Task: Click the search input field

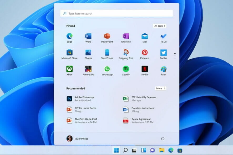Action: [x=116, y=13]
